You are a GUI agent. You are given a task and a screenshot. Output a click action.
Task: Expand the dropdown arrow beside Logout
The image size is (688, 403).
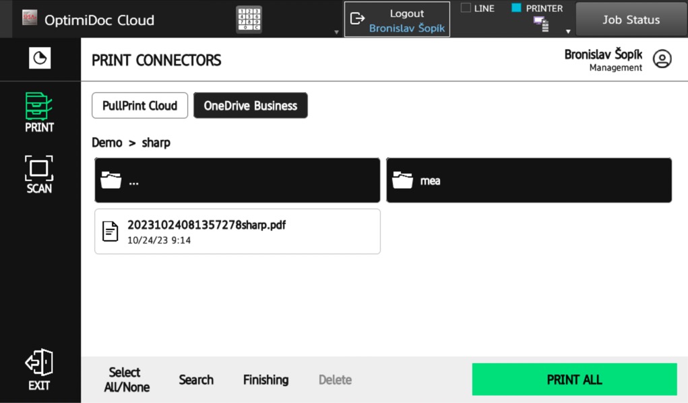tap(336, 32)
